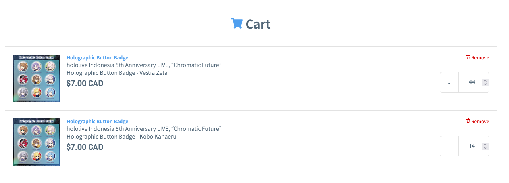Open the Kobo Kanaeru badge product thumbnail
Screen dimensions: 509x183
(x=37, y=142)
